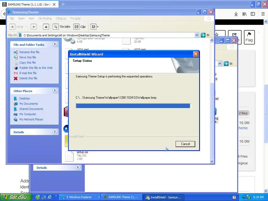Expand the back Explorer window's address dropdown
Screen dimensions: 268x201
[220, 64]
